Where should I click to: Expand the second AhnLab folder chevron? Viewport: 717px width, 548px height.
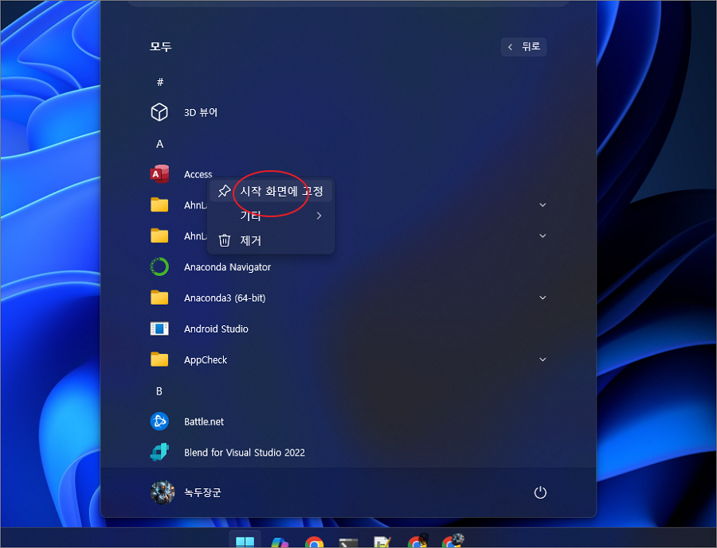coord(543,235)
